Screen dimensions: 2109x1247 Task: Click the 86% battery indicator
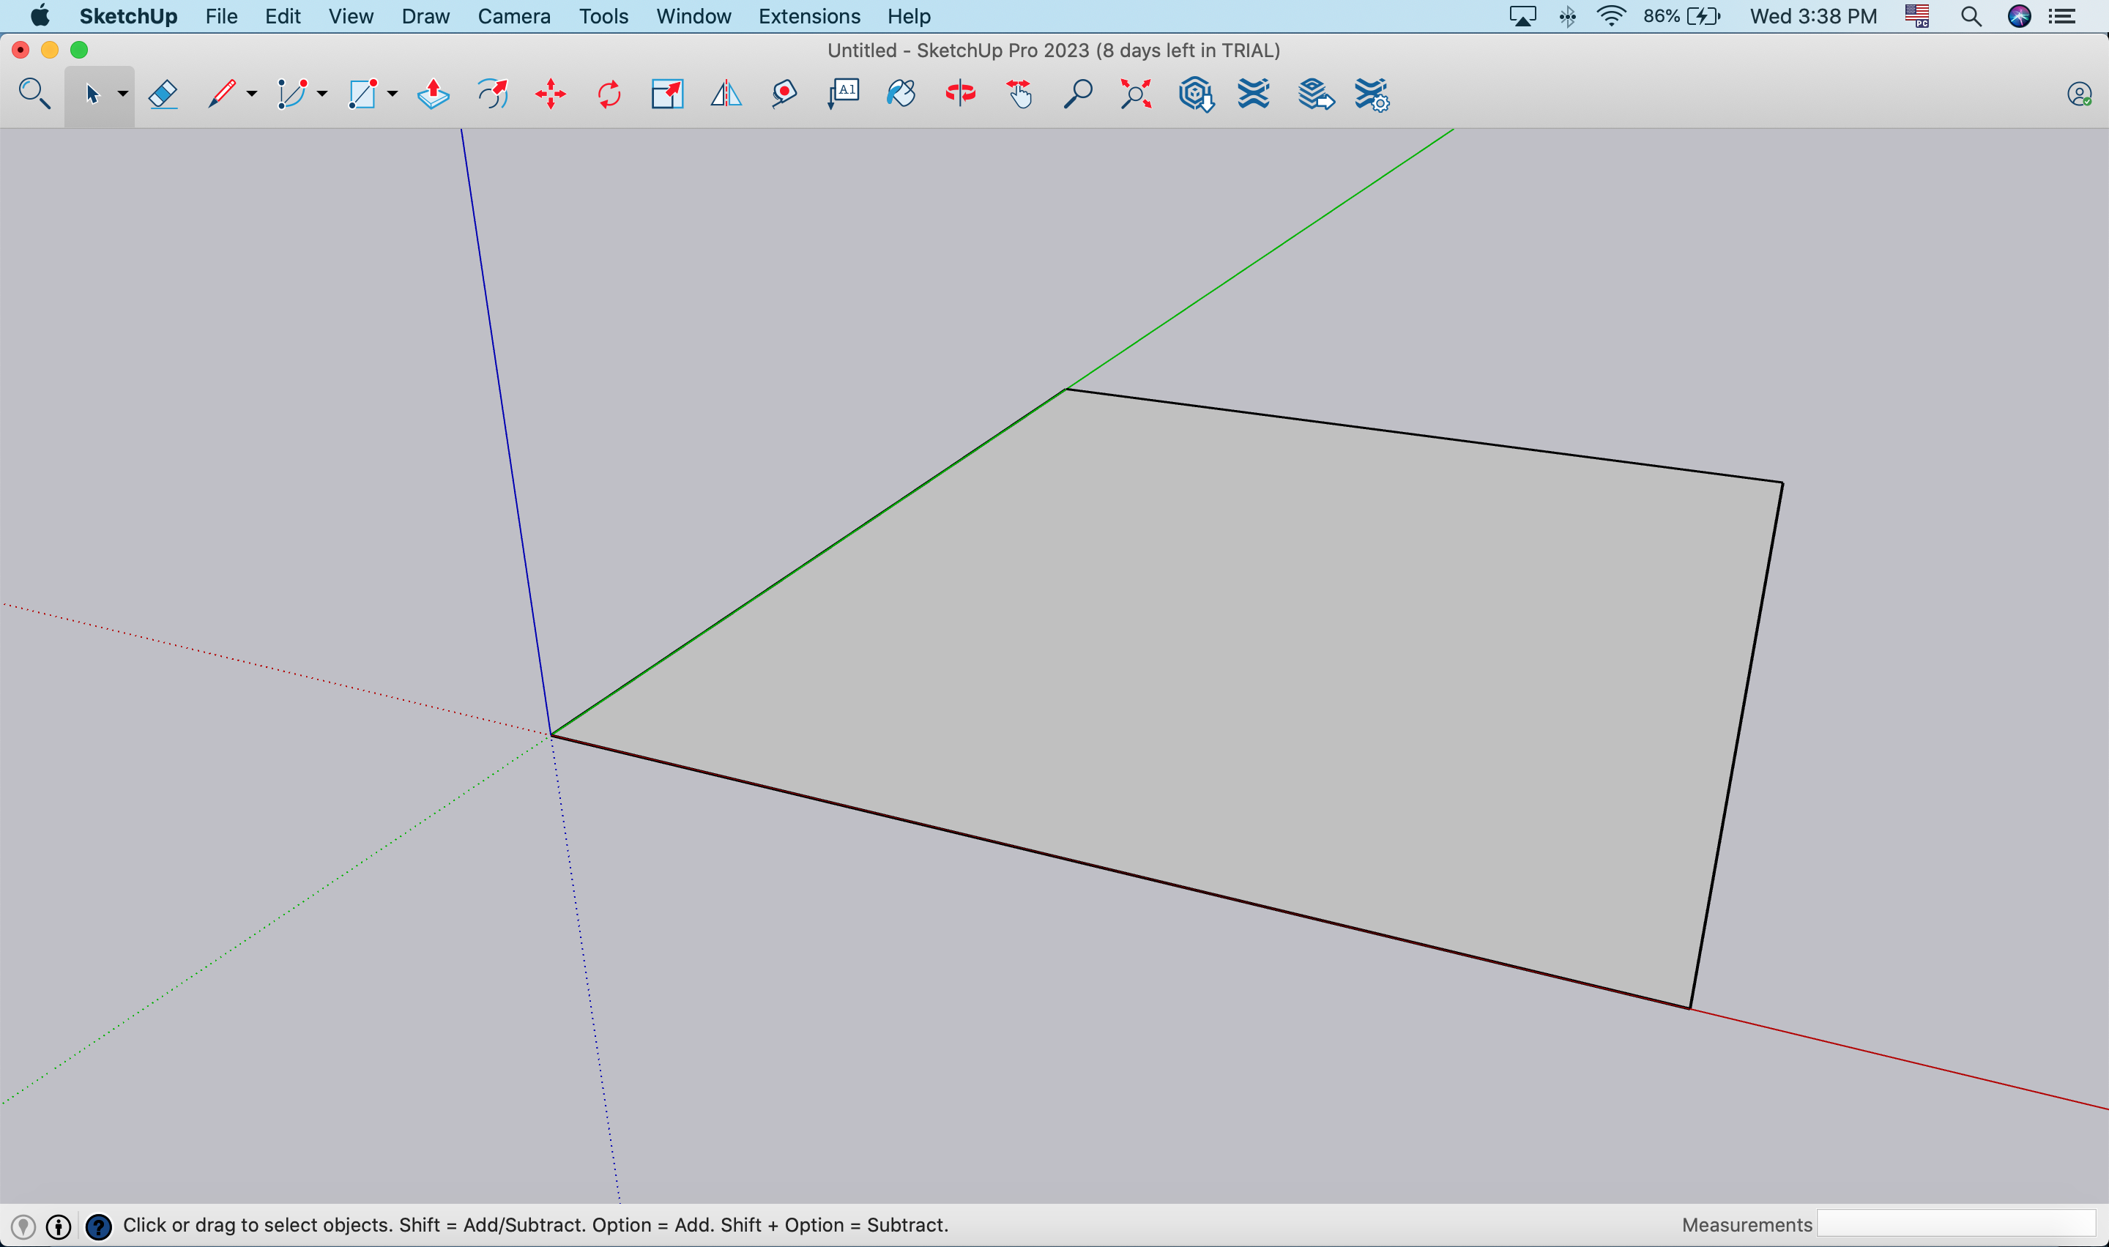[x=1682, y=16]
